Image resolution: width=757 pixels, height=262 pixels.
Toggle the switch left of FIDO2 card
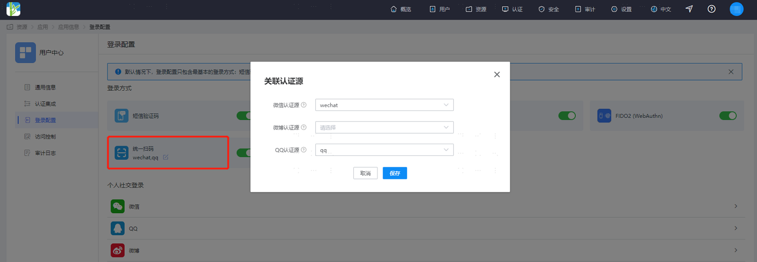pos(567,116)
